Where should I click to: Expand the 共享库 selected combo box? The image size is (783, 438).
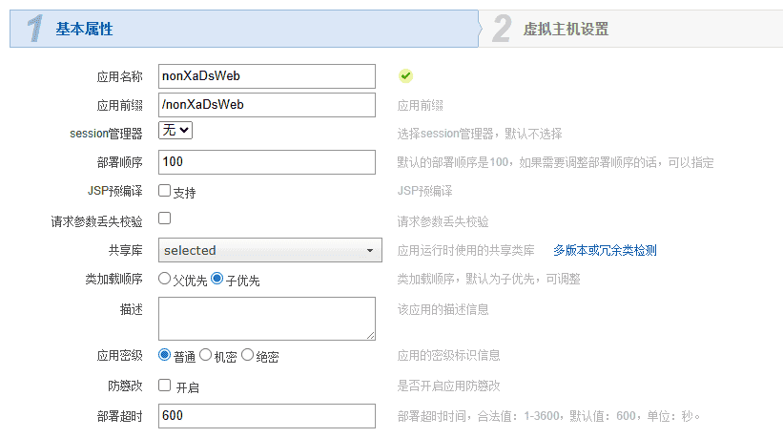pos(267,251)
